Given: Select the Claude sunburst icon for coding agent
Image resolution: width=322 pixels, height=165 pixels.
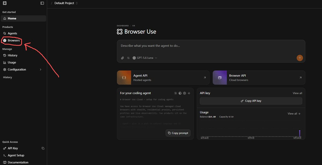Looking at the screenshot, I should pos(175,93).
